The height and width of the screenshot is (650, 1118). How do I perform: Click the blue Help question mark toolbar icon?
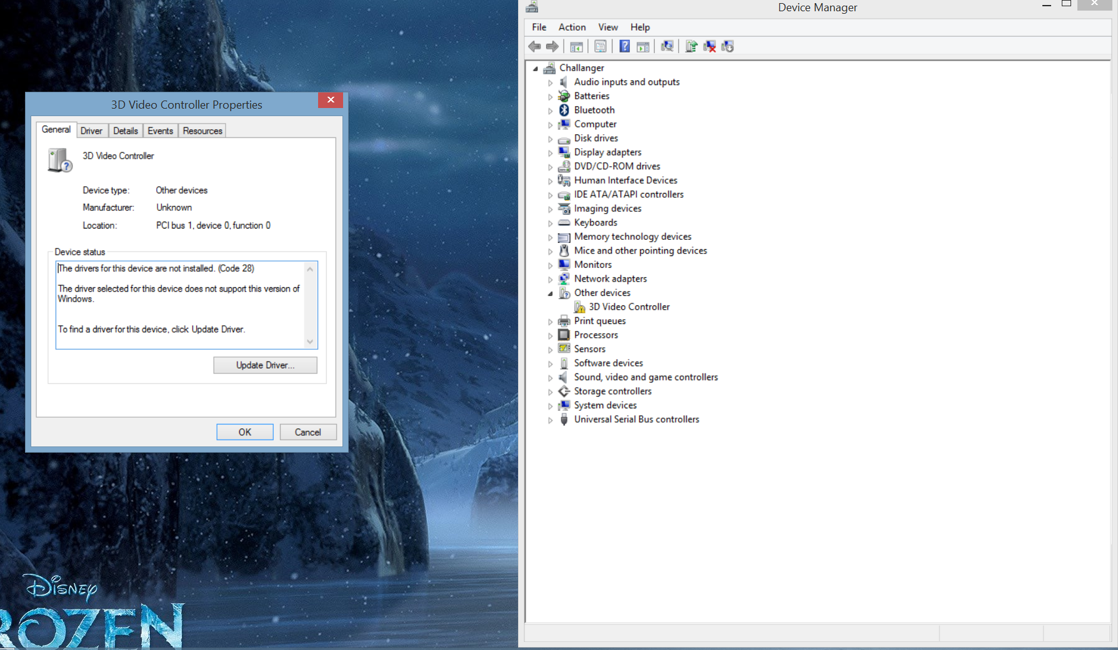pos(624,46)
